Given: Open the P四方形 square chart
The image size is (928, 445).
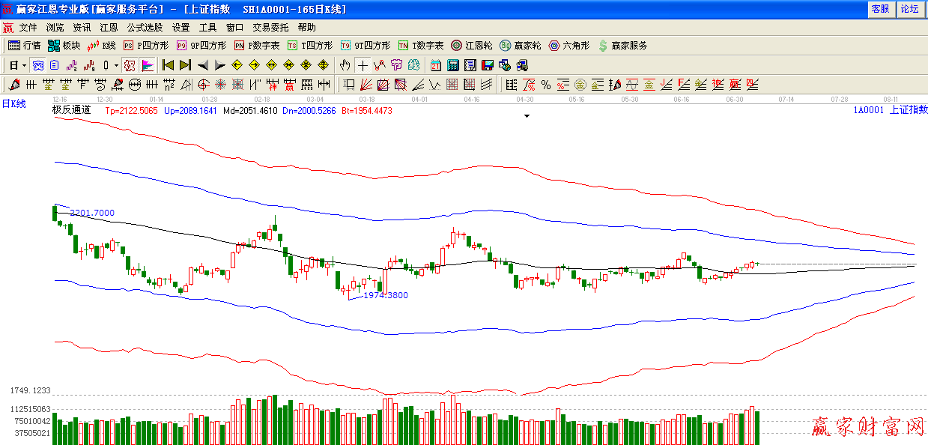Looking at the screenshot, I should click(145, 46).
